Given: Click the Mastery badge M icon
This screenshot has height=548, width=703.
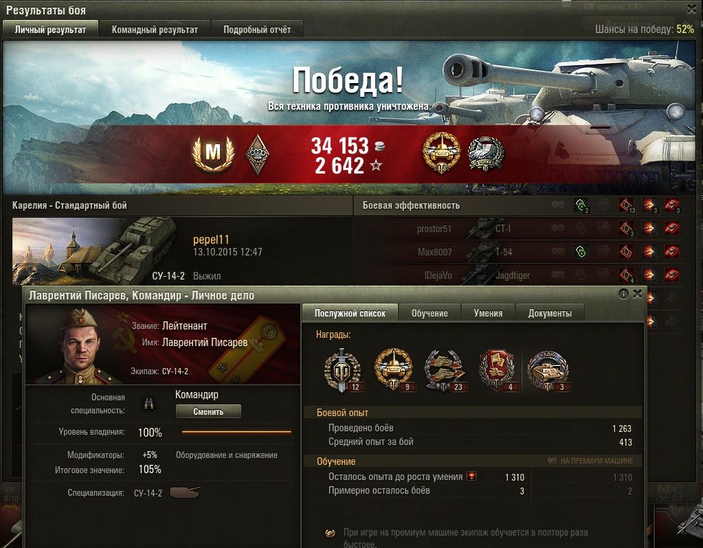Looking at the screenshot, I should 214,153.
